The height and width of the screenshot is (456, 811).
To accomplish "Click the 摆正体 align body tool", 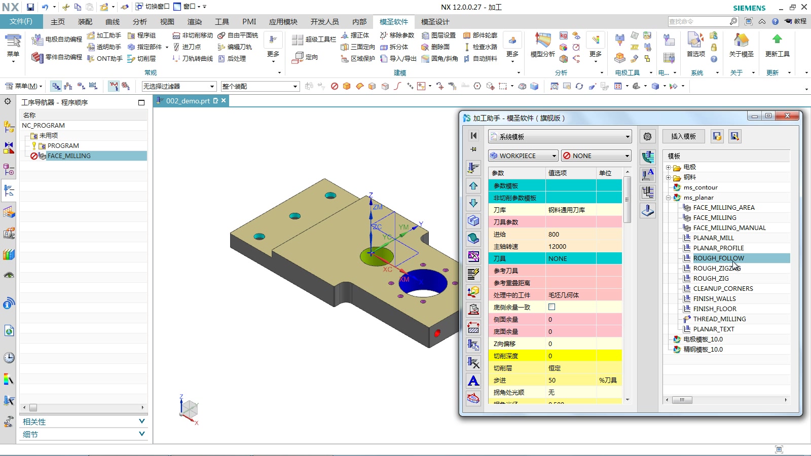I will tap(355, 35).
